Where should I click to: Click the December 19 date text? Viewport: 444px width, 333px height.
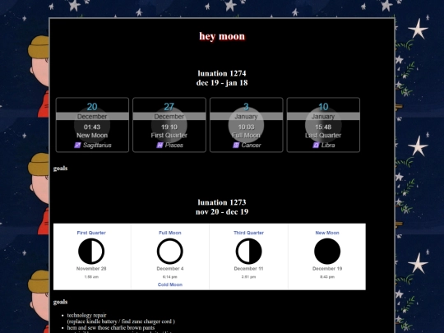pos(327,269)
